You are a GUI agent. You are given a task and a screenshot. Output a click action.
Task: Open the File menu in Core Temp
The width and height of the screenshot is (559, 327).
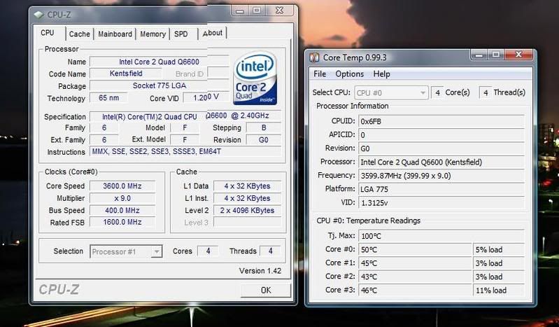(x=320, y=74)
